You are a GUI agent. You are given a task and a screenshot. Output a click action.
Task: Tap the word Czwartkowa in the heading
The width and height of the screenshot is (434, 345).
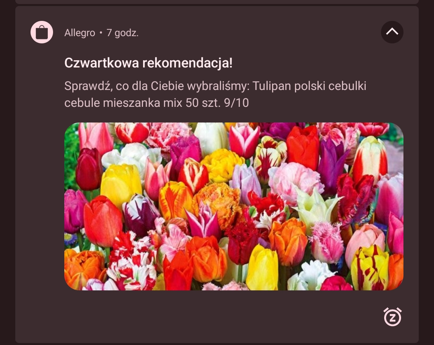[102, 63]
